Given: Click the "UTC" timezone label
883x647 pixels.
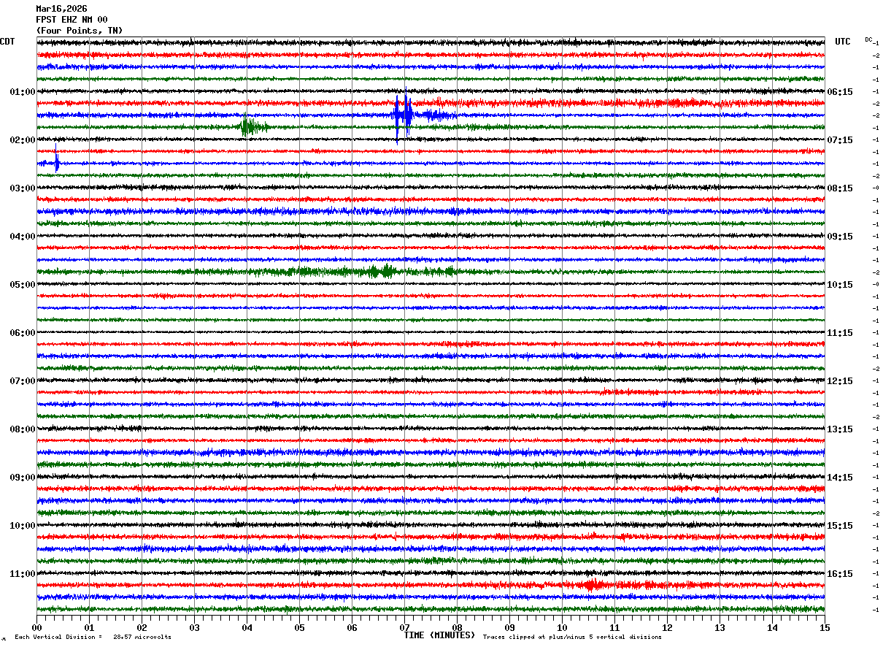Looking at the screenshot, I should pyautogui.click(x=843, y=42).
